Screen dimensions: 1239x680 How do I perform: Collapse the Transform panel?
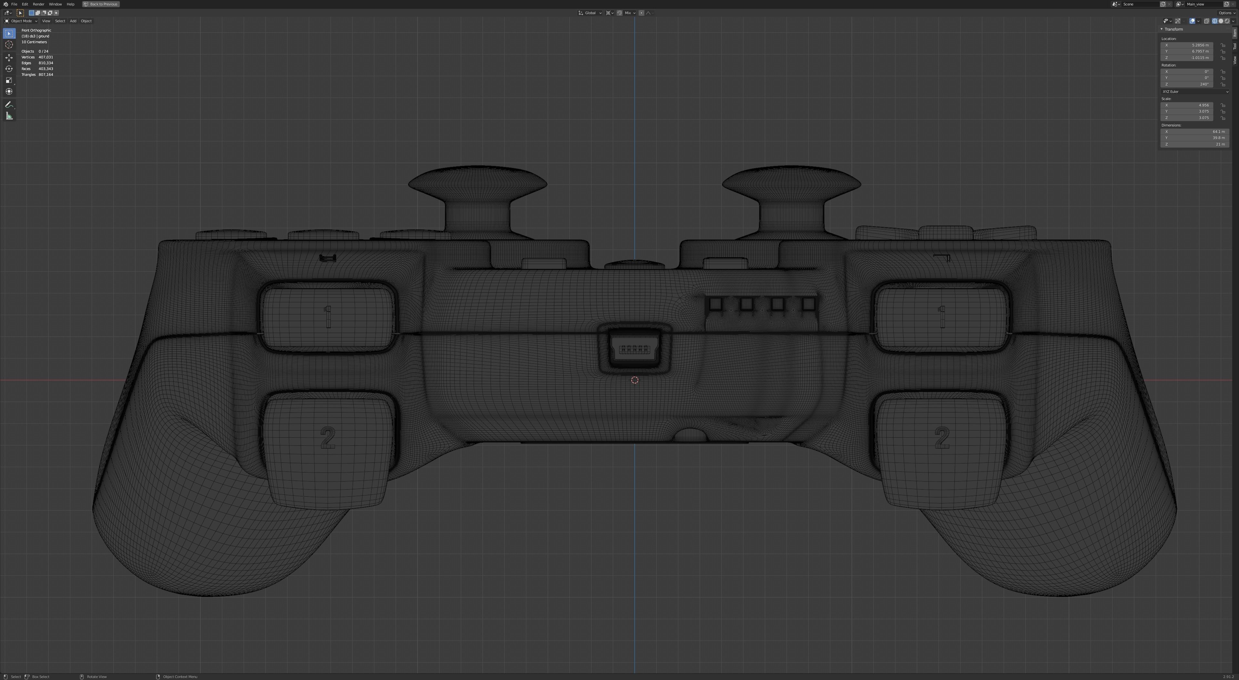pyautogui.click(x=1162, y=29)
